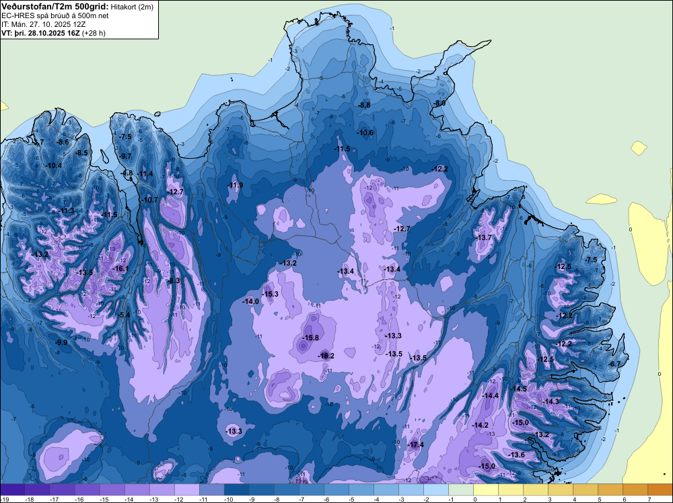The width and height of the screenshot is (673, 503).
Task: Click the 'VT: þri. 28.10.2025 16Z' valid time line
Action: tap(40, 33)
